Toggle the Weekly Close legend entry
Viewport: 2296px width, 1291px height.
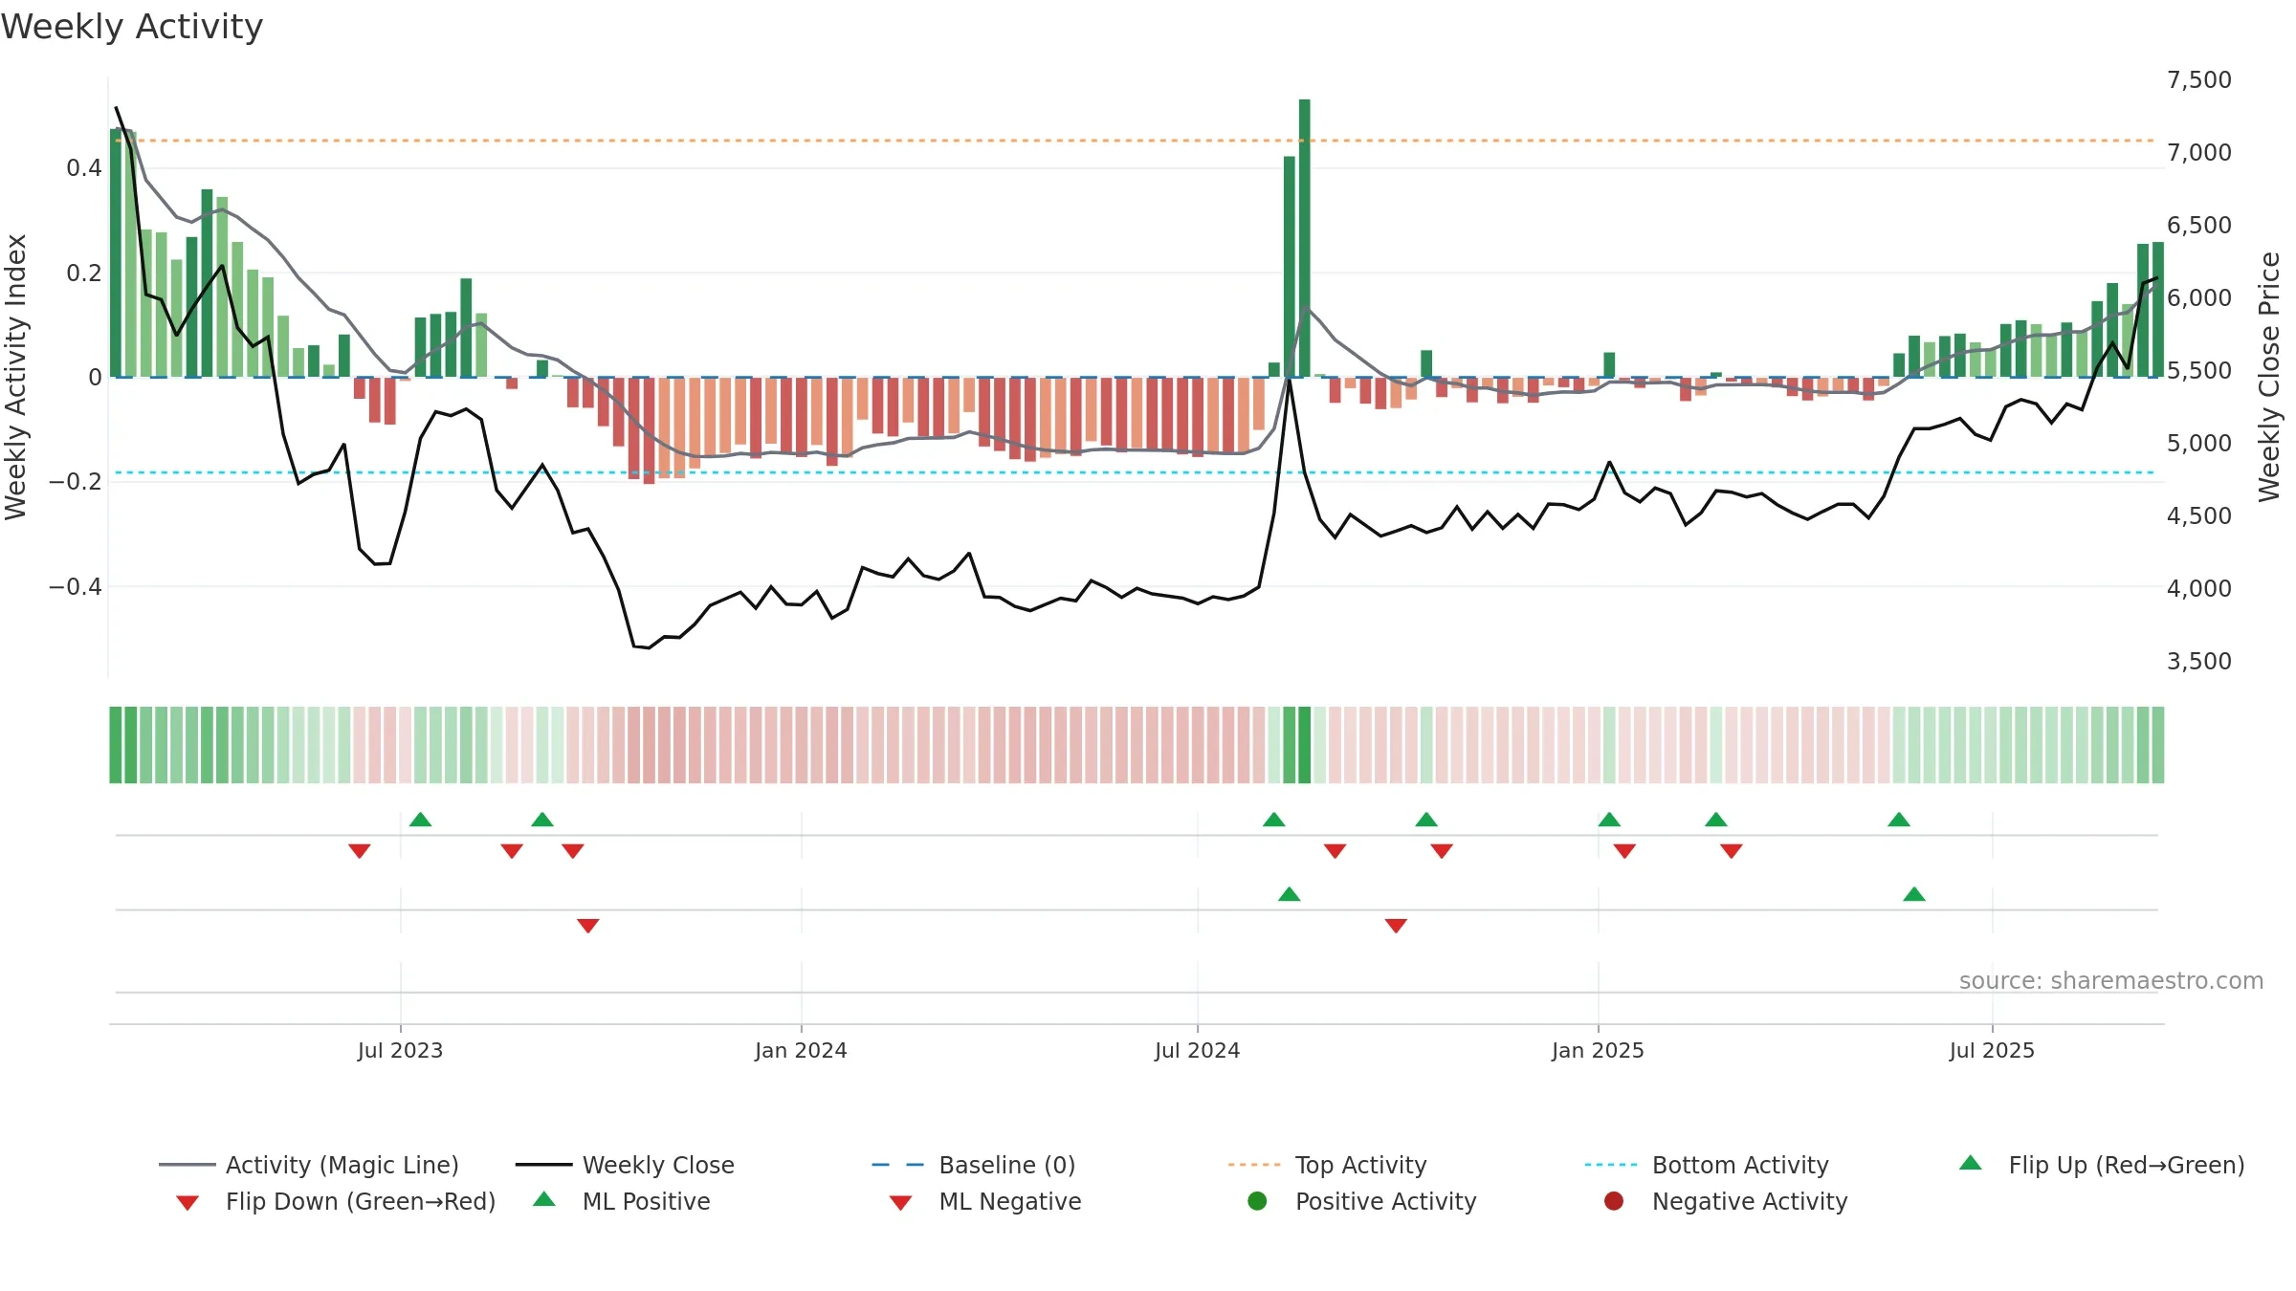pos(625,1165)
